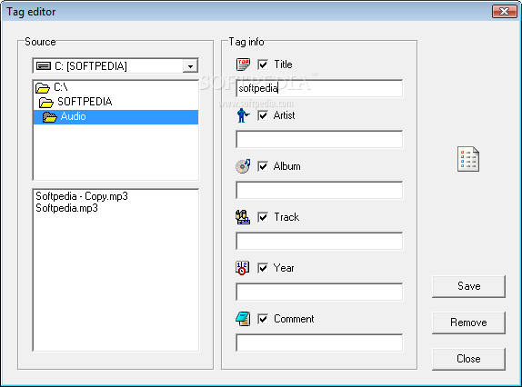
Task: Select file Softpedia - Copy.mp3
Action: tap(82, 196)
